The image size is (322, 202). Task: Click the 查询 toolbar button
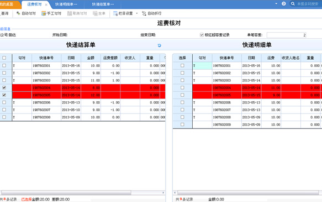(4, 13)
